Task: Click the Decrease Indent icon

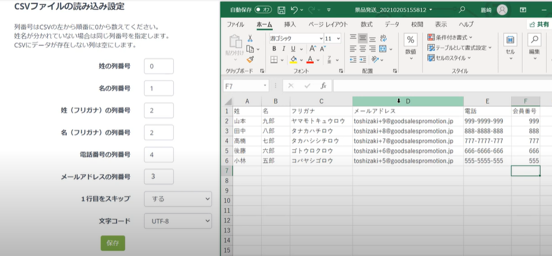Action: 353,59
